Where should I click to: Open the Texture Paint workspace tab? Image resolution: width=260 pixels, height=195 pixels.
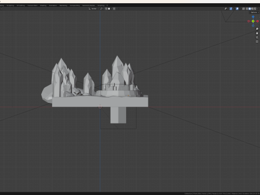pos(32,5)
